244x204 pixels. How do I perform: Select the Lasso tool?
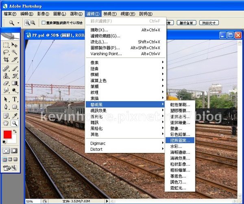(6, 52)
